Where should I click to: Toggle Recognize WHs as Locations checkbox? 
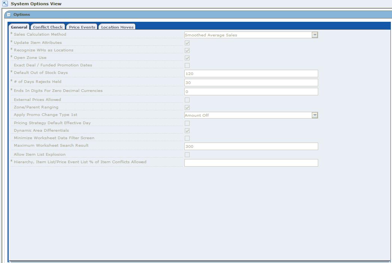(187, 51)
